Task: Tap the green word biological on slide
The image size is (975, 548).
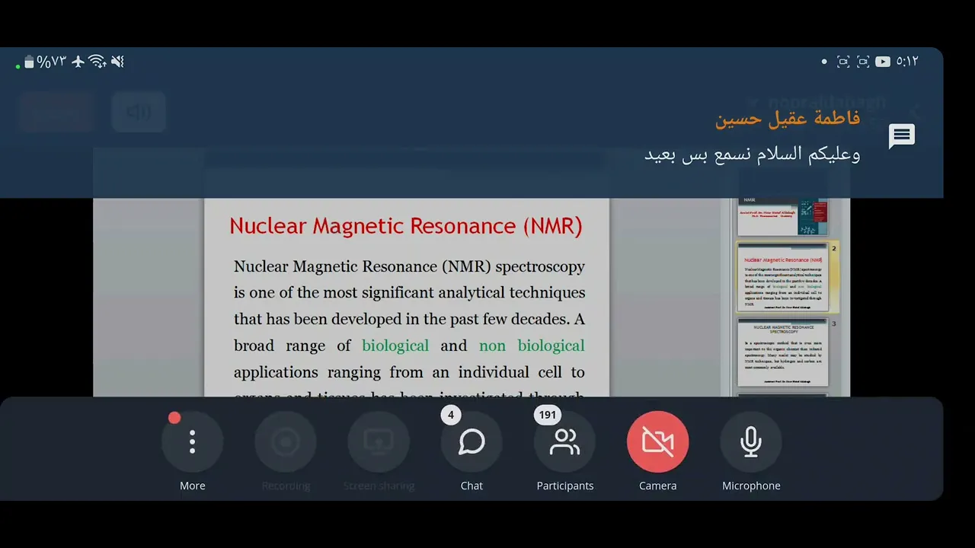Action: [x=395, y=346]
